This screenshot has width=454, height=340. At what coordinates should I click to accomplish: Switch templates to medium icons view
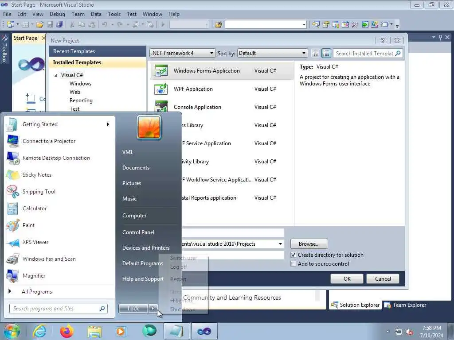[x=326, y=53]
